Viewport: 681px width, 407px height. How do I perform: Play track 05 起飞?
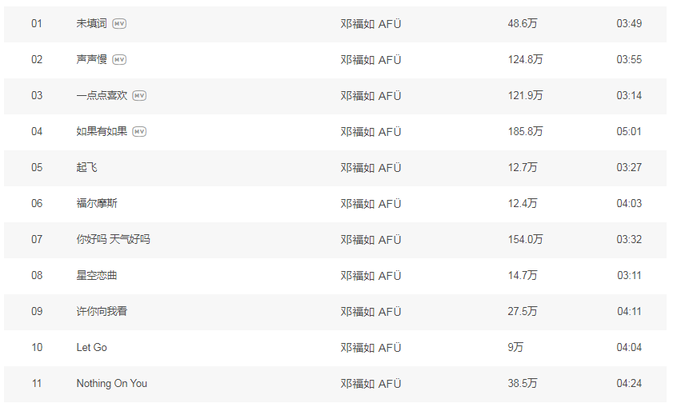[86, 168]
